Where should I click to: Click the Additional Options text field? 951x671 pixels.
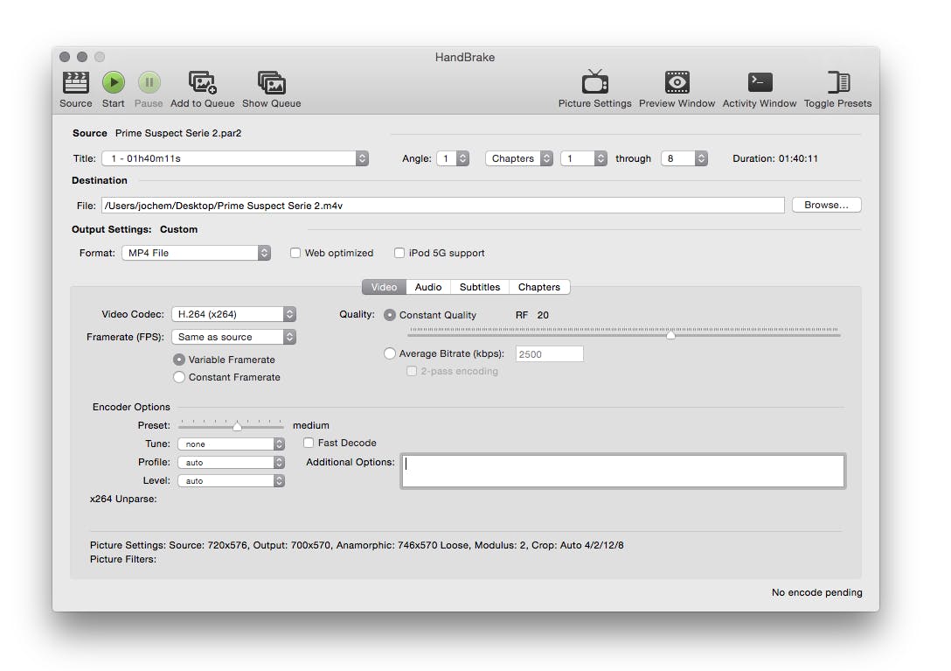(x=622, y=471)
